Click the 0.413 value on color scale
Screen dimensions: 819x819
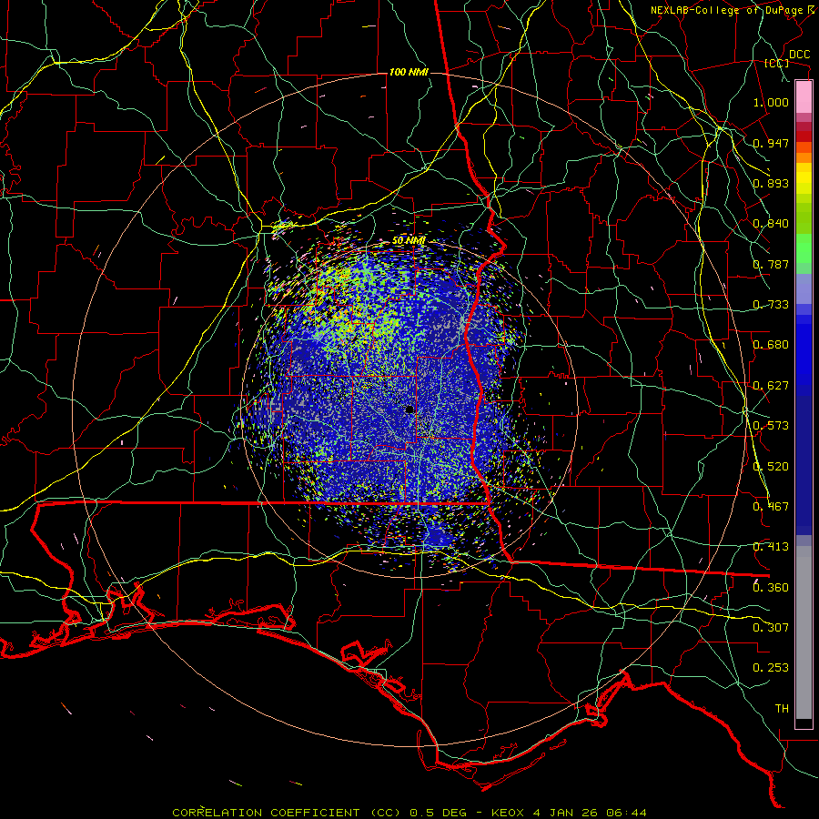771,547
